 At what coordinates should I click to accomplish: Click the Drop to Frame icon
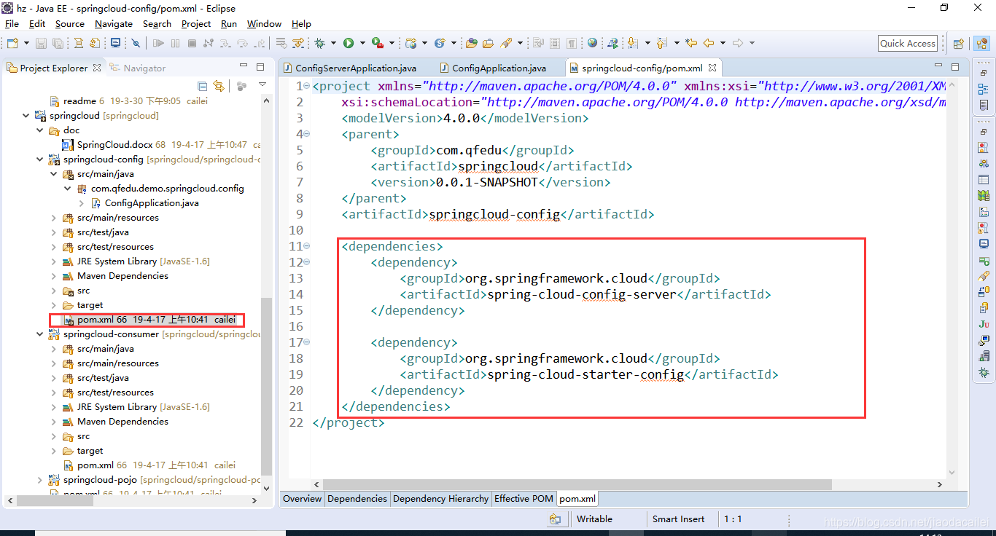tap(281, 44)
